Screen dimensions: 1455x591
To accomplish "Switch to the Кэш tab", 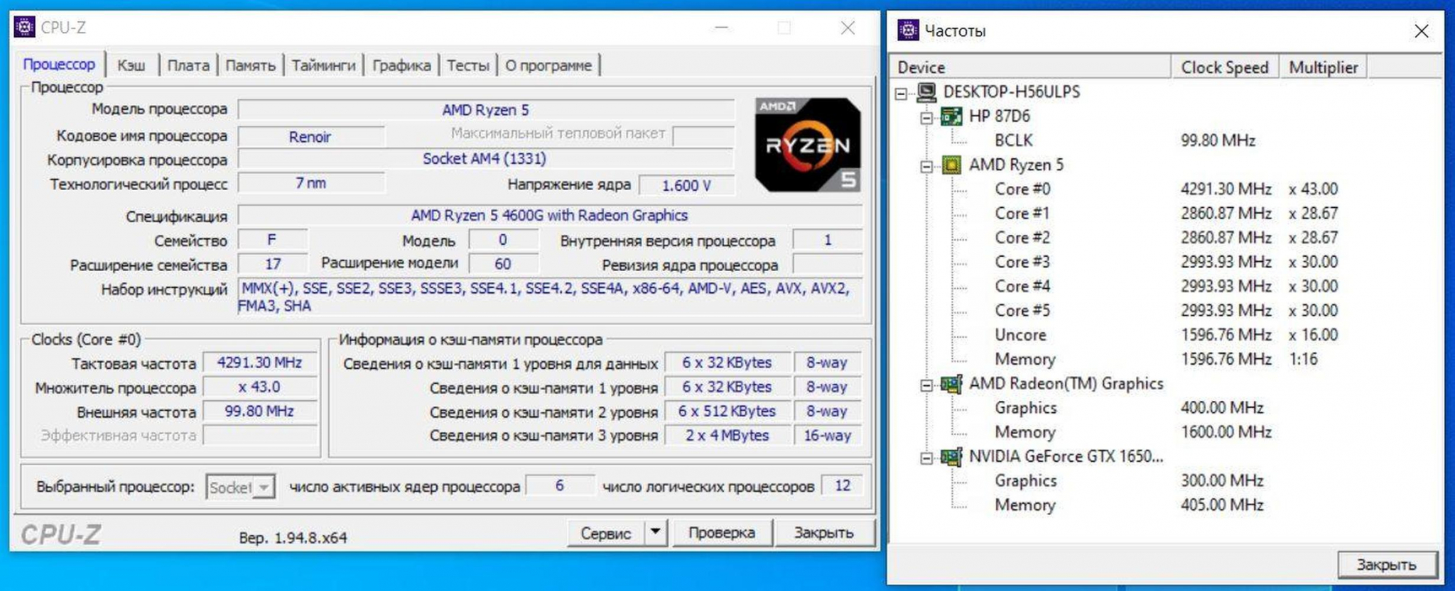I will tap(131, 65).
